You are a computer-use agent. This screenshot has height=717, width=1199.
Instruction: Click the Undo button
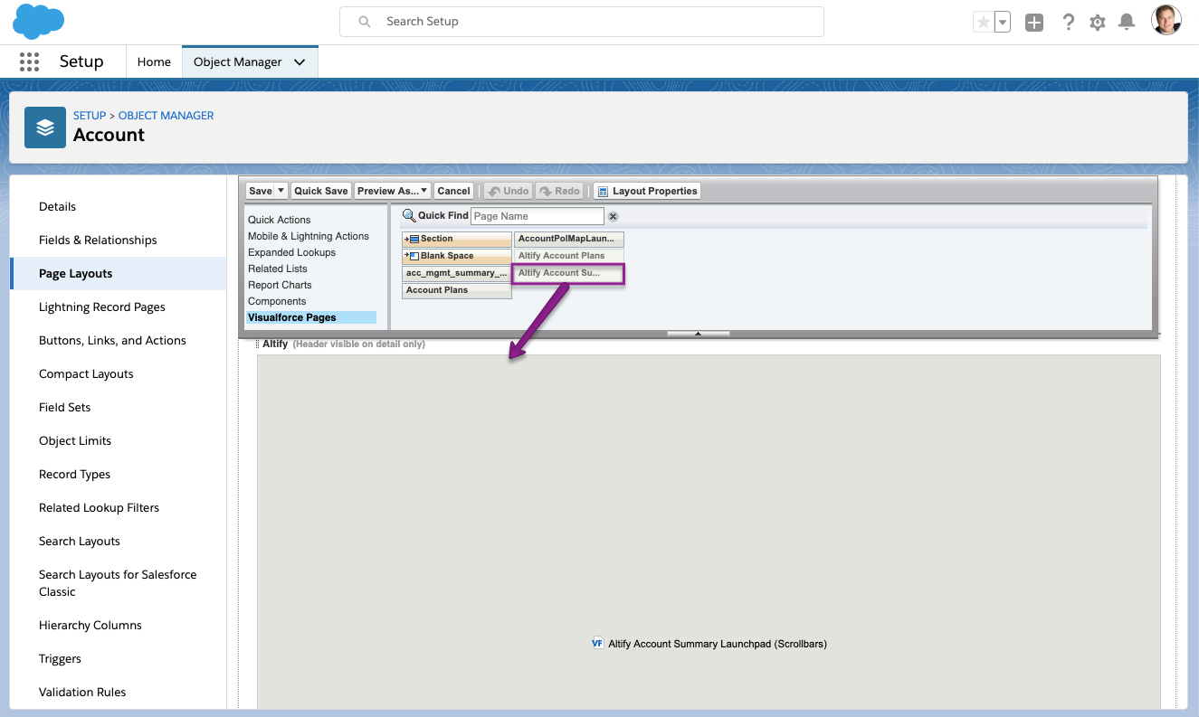point(508,191)
